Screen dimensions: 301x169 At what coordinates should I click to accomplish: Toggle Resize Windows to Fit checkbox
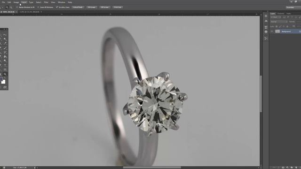[17, 8]
